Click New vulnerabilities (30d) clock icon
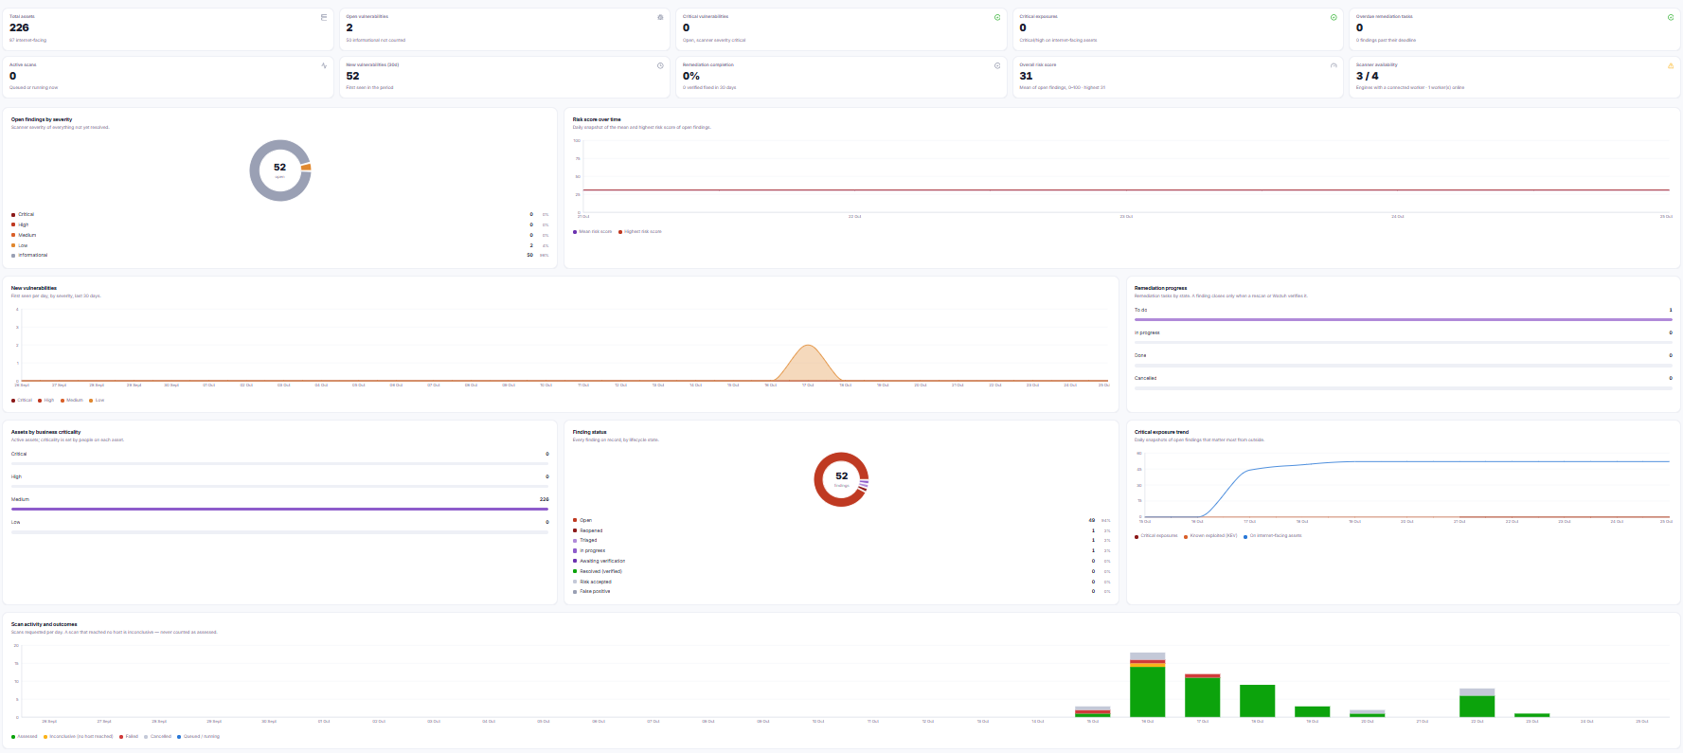Screen dimensions: 1683x753 click(x=660, y=65)
